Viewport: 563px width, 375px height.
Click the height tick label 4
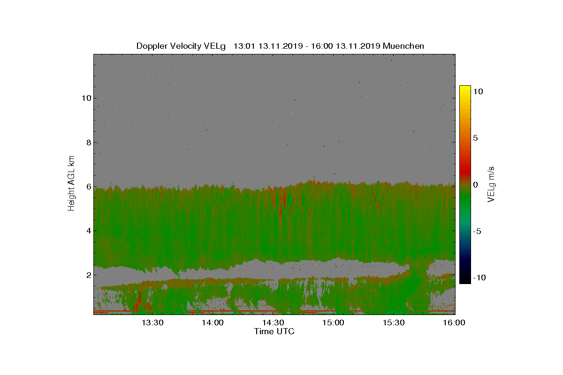point(88,231)
